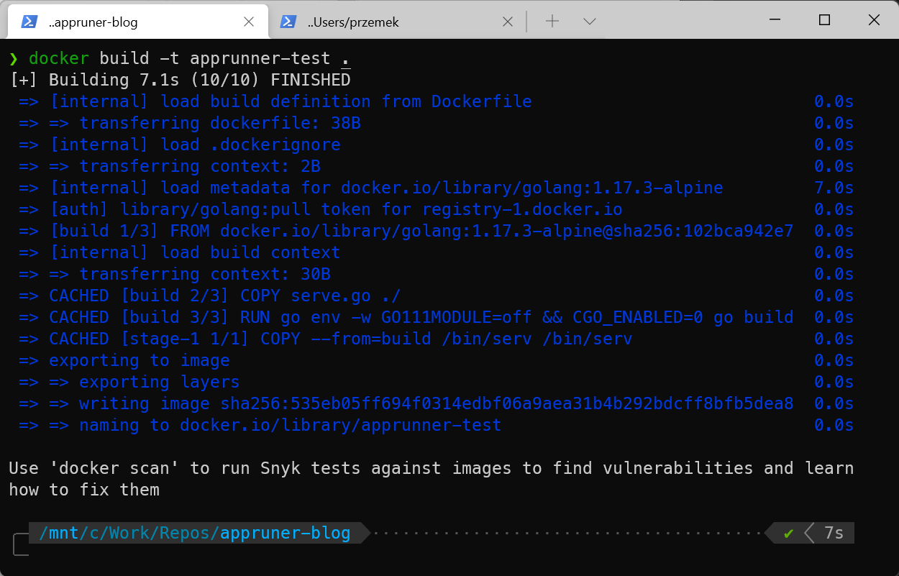Click the 'exporting to image' line
Screen dimensions: 899x576
coord(124,360)
